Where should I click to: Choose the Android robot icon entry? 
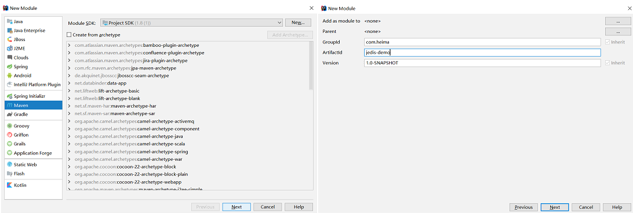tap(10, 75)
